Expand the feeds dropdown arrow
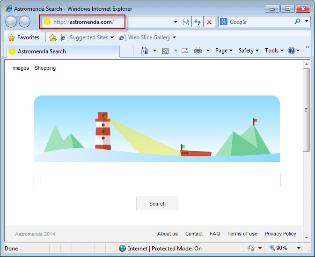This screenshot has height=257, width=315. [176, 51]
